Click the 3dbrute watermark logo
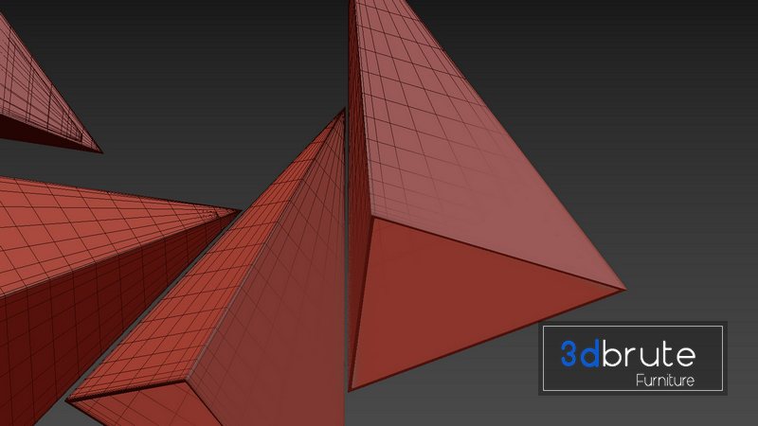The image size is (758, 426). 632,360
